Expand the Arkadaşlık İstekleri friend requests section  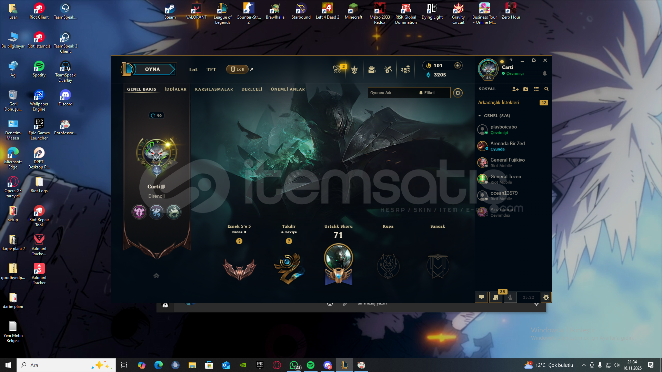(499, 103)
